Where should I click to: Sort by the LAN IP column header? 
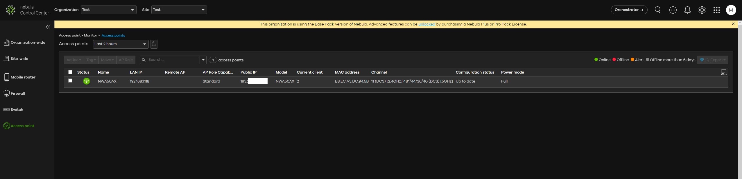136,72
